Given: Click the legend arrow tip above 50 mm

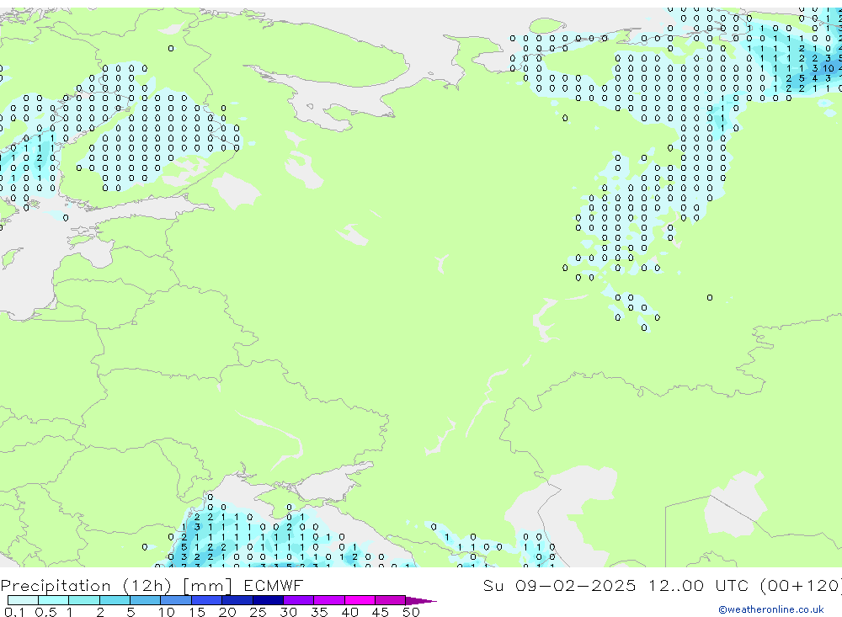Looking at the screenshot, I should click(421, 601).
